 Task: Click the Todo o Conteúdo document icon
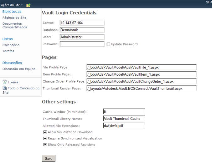coord(4,88)
